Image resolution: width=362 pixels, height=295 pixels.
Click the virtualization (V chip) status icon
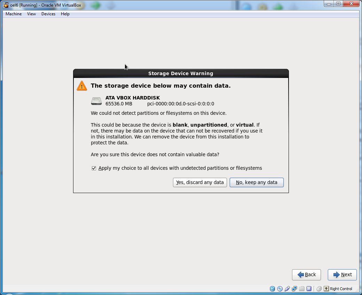(309, 288)
